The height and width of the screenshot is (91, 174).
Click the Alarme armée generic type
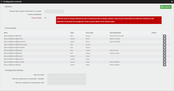coord(115,39)
